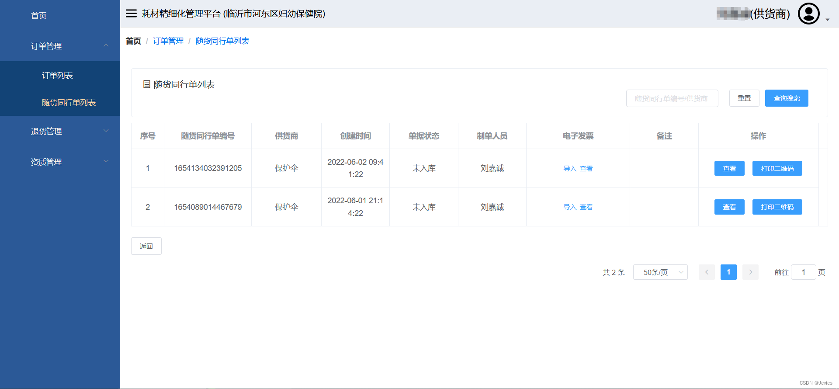Screen dimensions: 839x389
Task: Click invoice 查看 link for order 1654134032391205
Action: click(586, 168)
